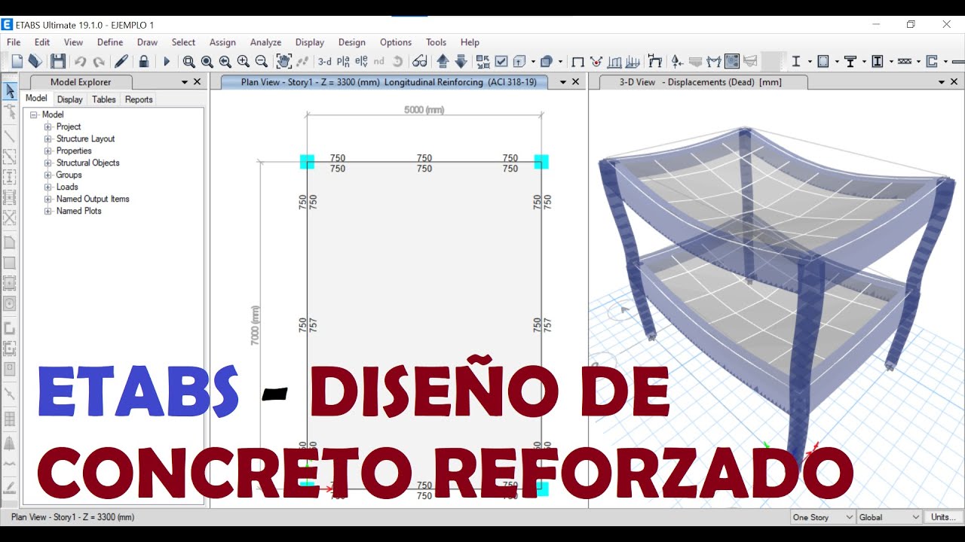Click the Zoom Out magnifier
965x542 pixels.
[x=261, y=62]
